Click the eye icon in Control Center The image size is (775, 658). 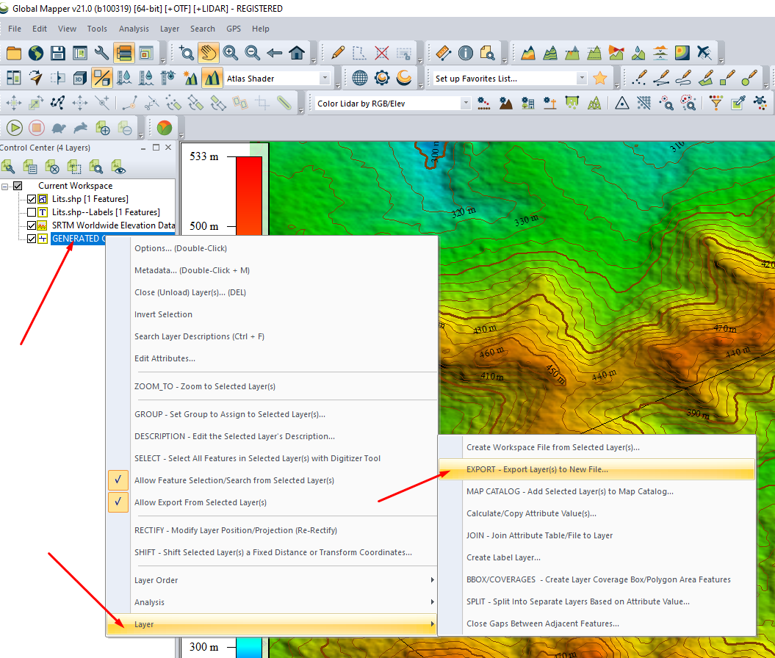[x=118, y=167]
